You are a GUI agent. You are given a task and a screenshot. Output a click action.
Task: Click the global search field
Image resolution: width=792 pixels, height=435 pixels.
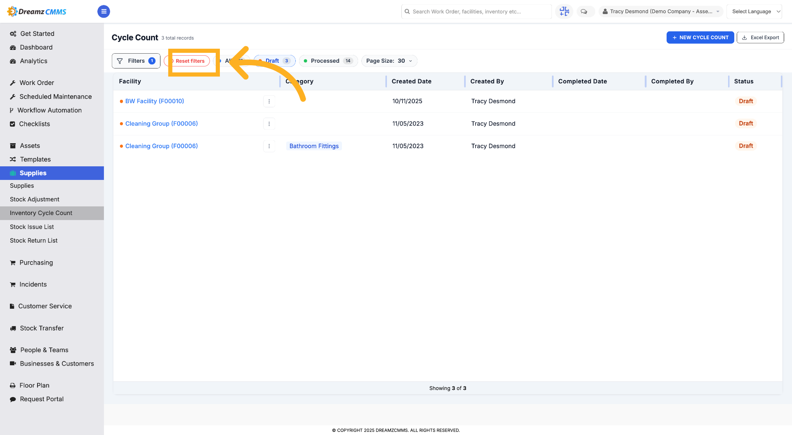[x=476, y=12]
